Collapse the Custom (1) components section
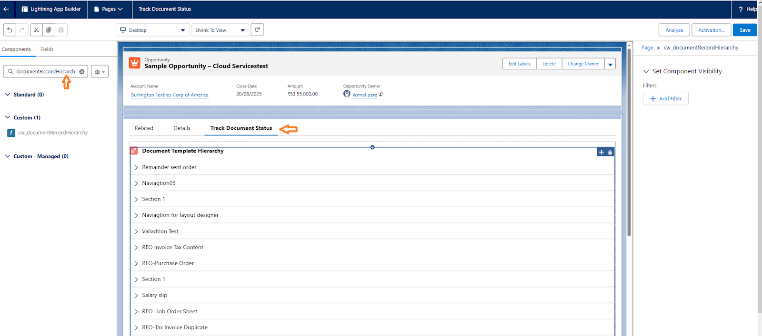The width and height of the screenshot is (762, 336). [8, 117]
